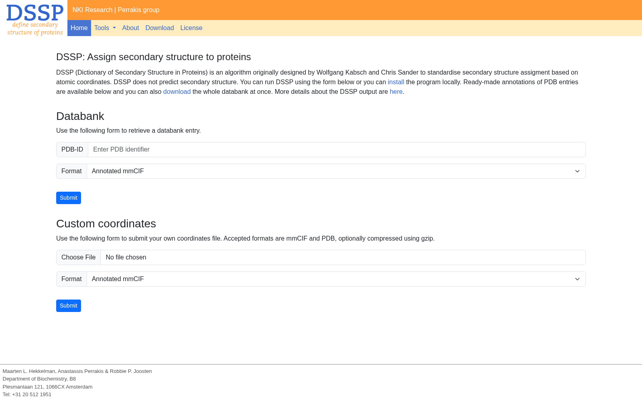Image resolution: width=642 pixels, height=401 pixels.
Task: Open the About page
Action: point(130,28)
